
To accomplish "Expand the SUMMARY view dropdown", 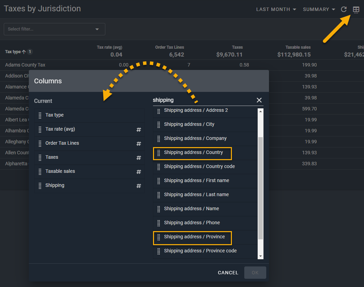I will 319,10.
